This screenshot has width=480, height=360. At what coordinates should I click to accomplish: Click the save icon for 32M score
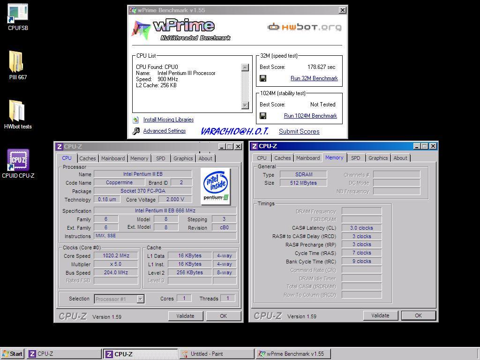coord(263,78)
